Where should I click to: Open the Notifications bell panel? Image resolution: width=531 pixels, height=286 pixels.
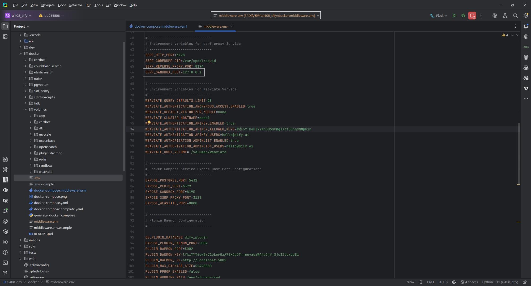[526, 26]
